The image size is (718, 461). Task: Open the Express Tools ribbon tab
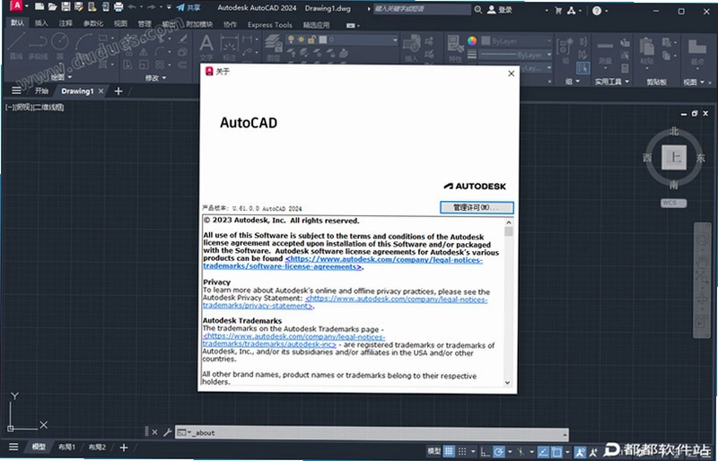[x=270, y=25]
